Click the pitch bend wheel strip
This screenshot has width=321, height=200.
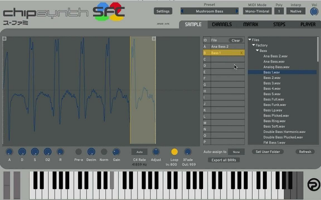click(x=7, y=185)
